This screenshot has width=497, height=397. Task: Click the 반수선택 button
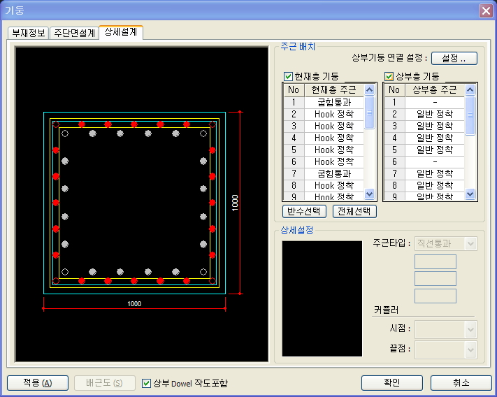click(x=304, y=211)
